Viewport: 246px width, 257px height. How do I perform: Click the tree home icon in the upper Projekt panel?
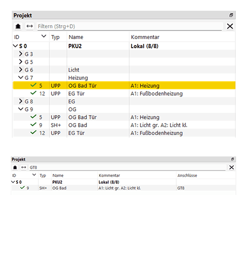click(x=18, y=26)
